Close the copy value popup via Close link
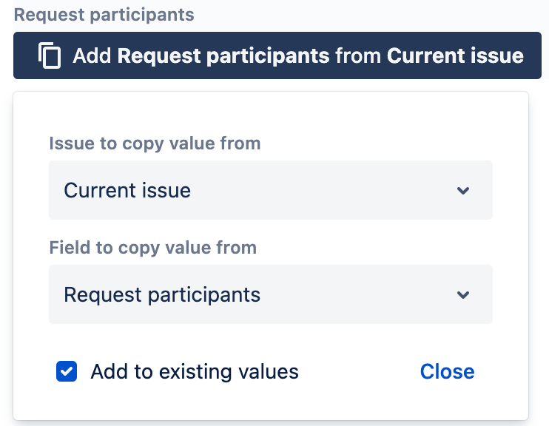 click(447, 371)
